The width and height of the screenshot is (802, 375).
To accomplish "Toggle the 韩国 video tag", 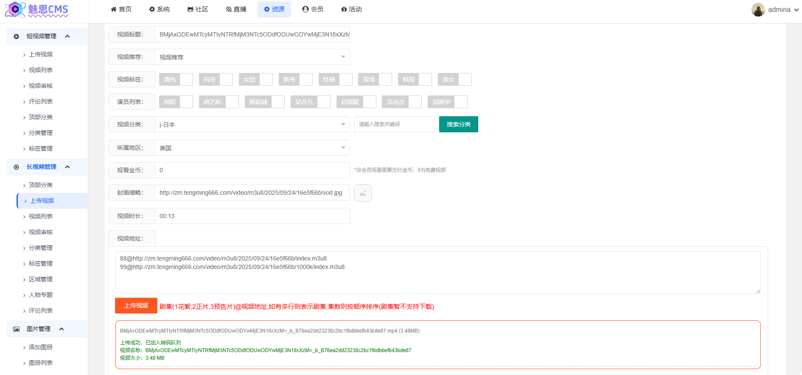I will coord(415,79).
